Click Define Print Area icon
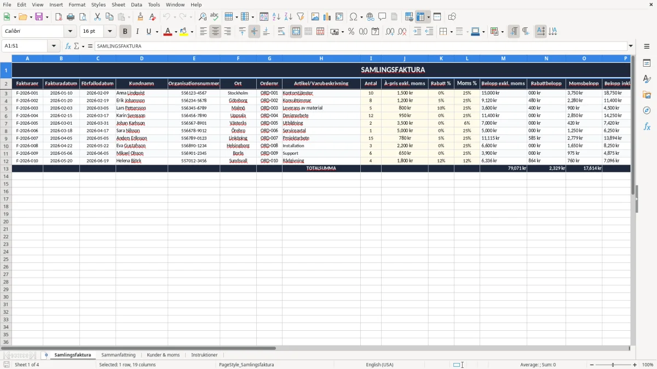The height and width of the screenshot is (369, 657). pos(409,17)
